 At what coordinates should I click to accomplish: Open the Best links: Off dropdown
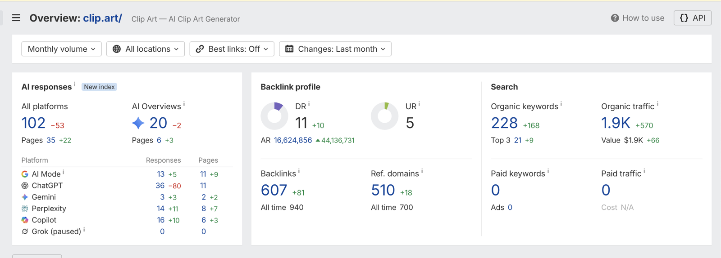(232, 49)
